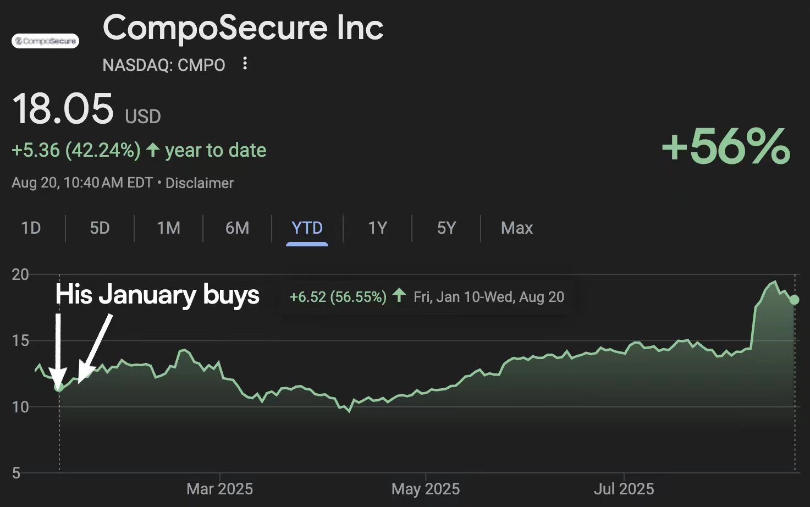Image resolution: width=810 pixels, height=507 pixels.
Task: Click the current price endpoint dot on chart
Action: pos(794,300)
